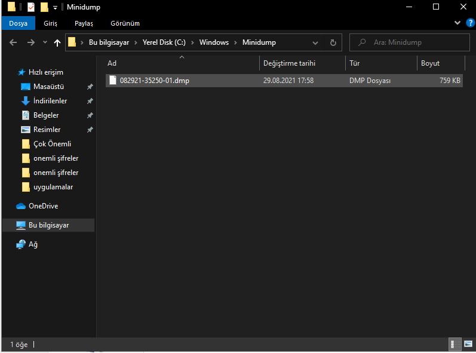Open Belgeler in the sidebar
Screen dimensions: 476x353
tap(46, 115)
